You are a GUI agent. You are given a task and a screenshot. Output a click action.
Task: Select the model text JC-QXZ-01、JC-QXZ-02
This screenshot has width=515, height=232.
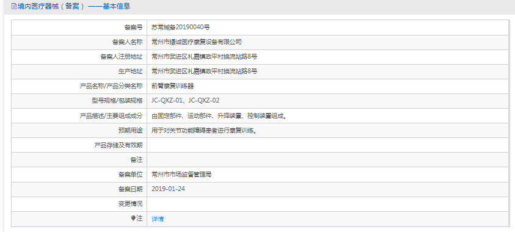pyautogui.click(x=185, y=100)
